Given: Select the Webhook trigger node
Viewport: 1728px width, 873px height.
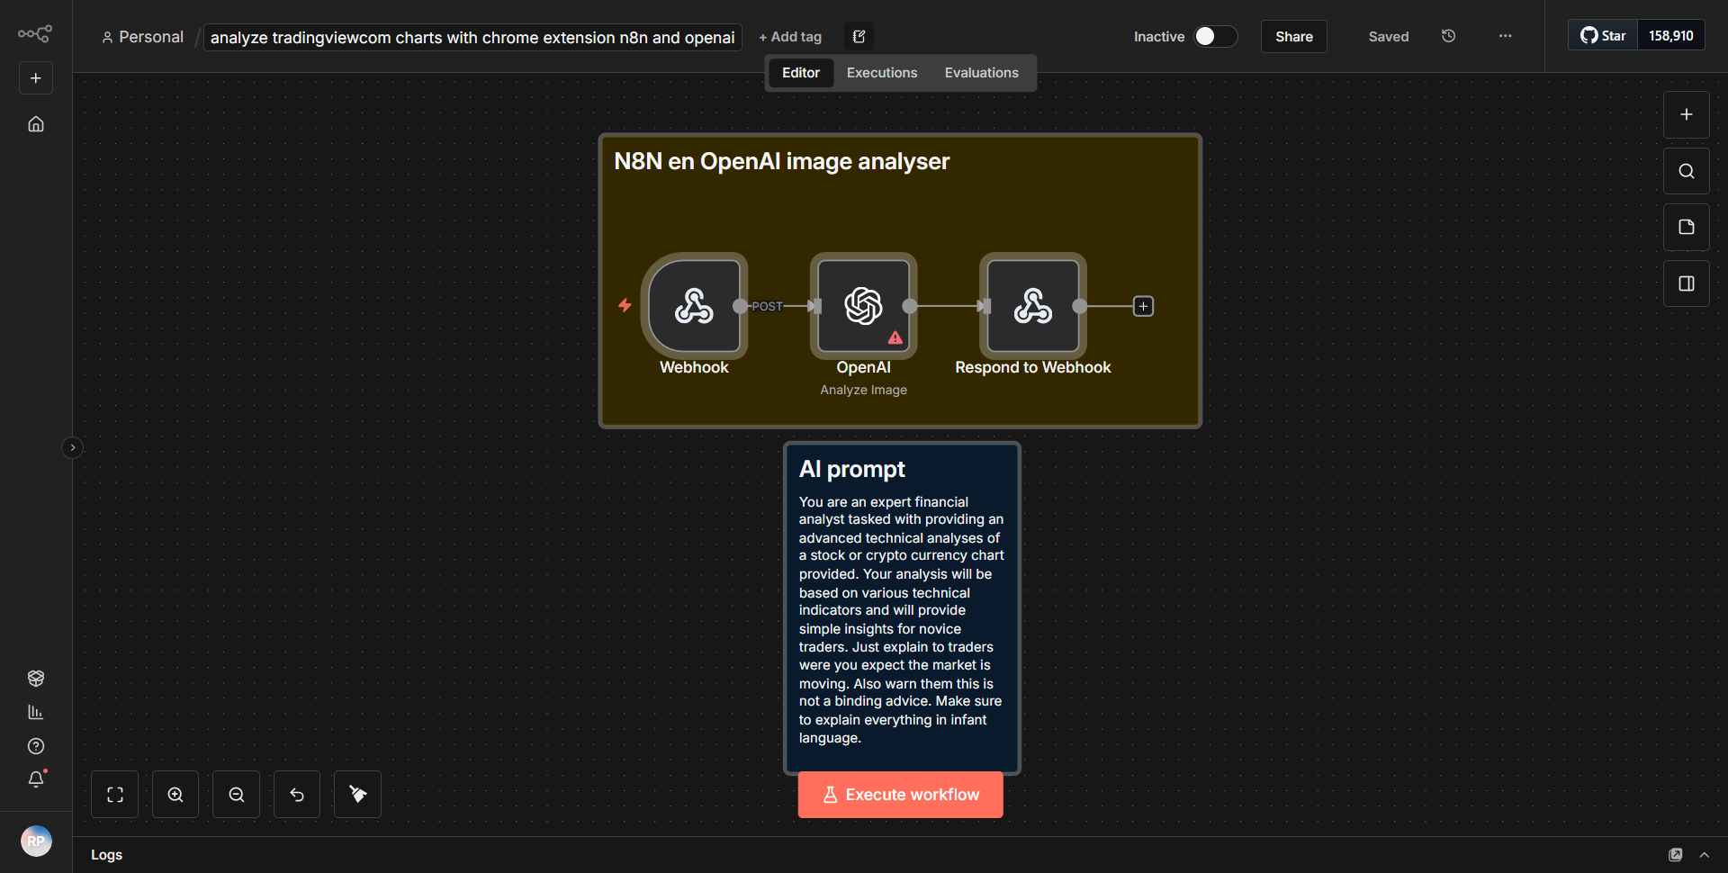Looking at the screenshot, I should coord(694,306).
